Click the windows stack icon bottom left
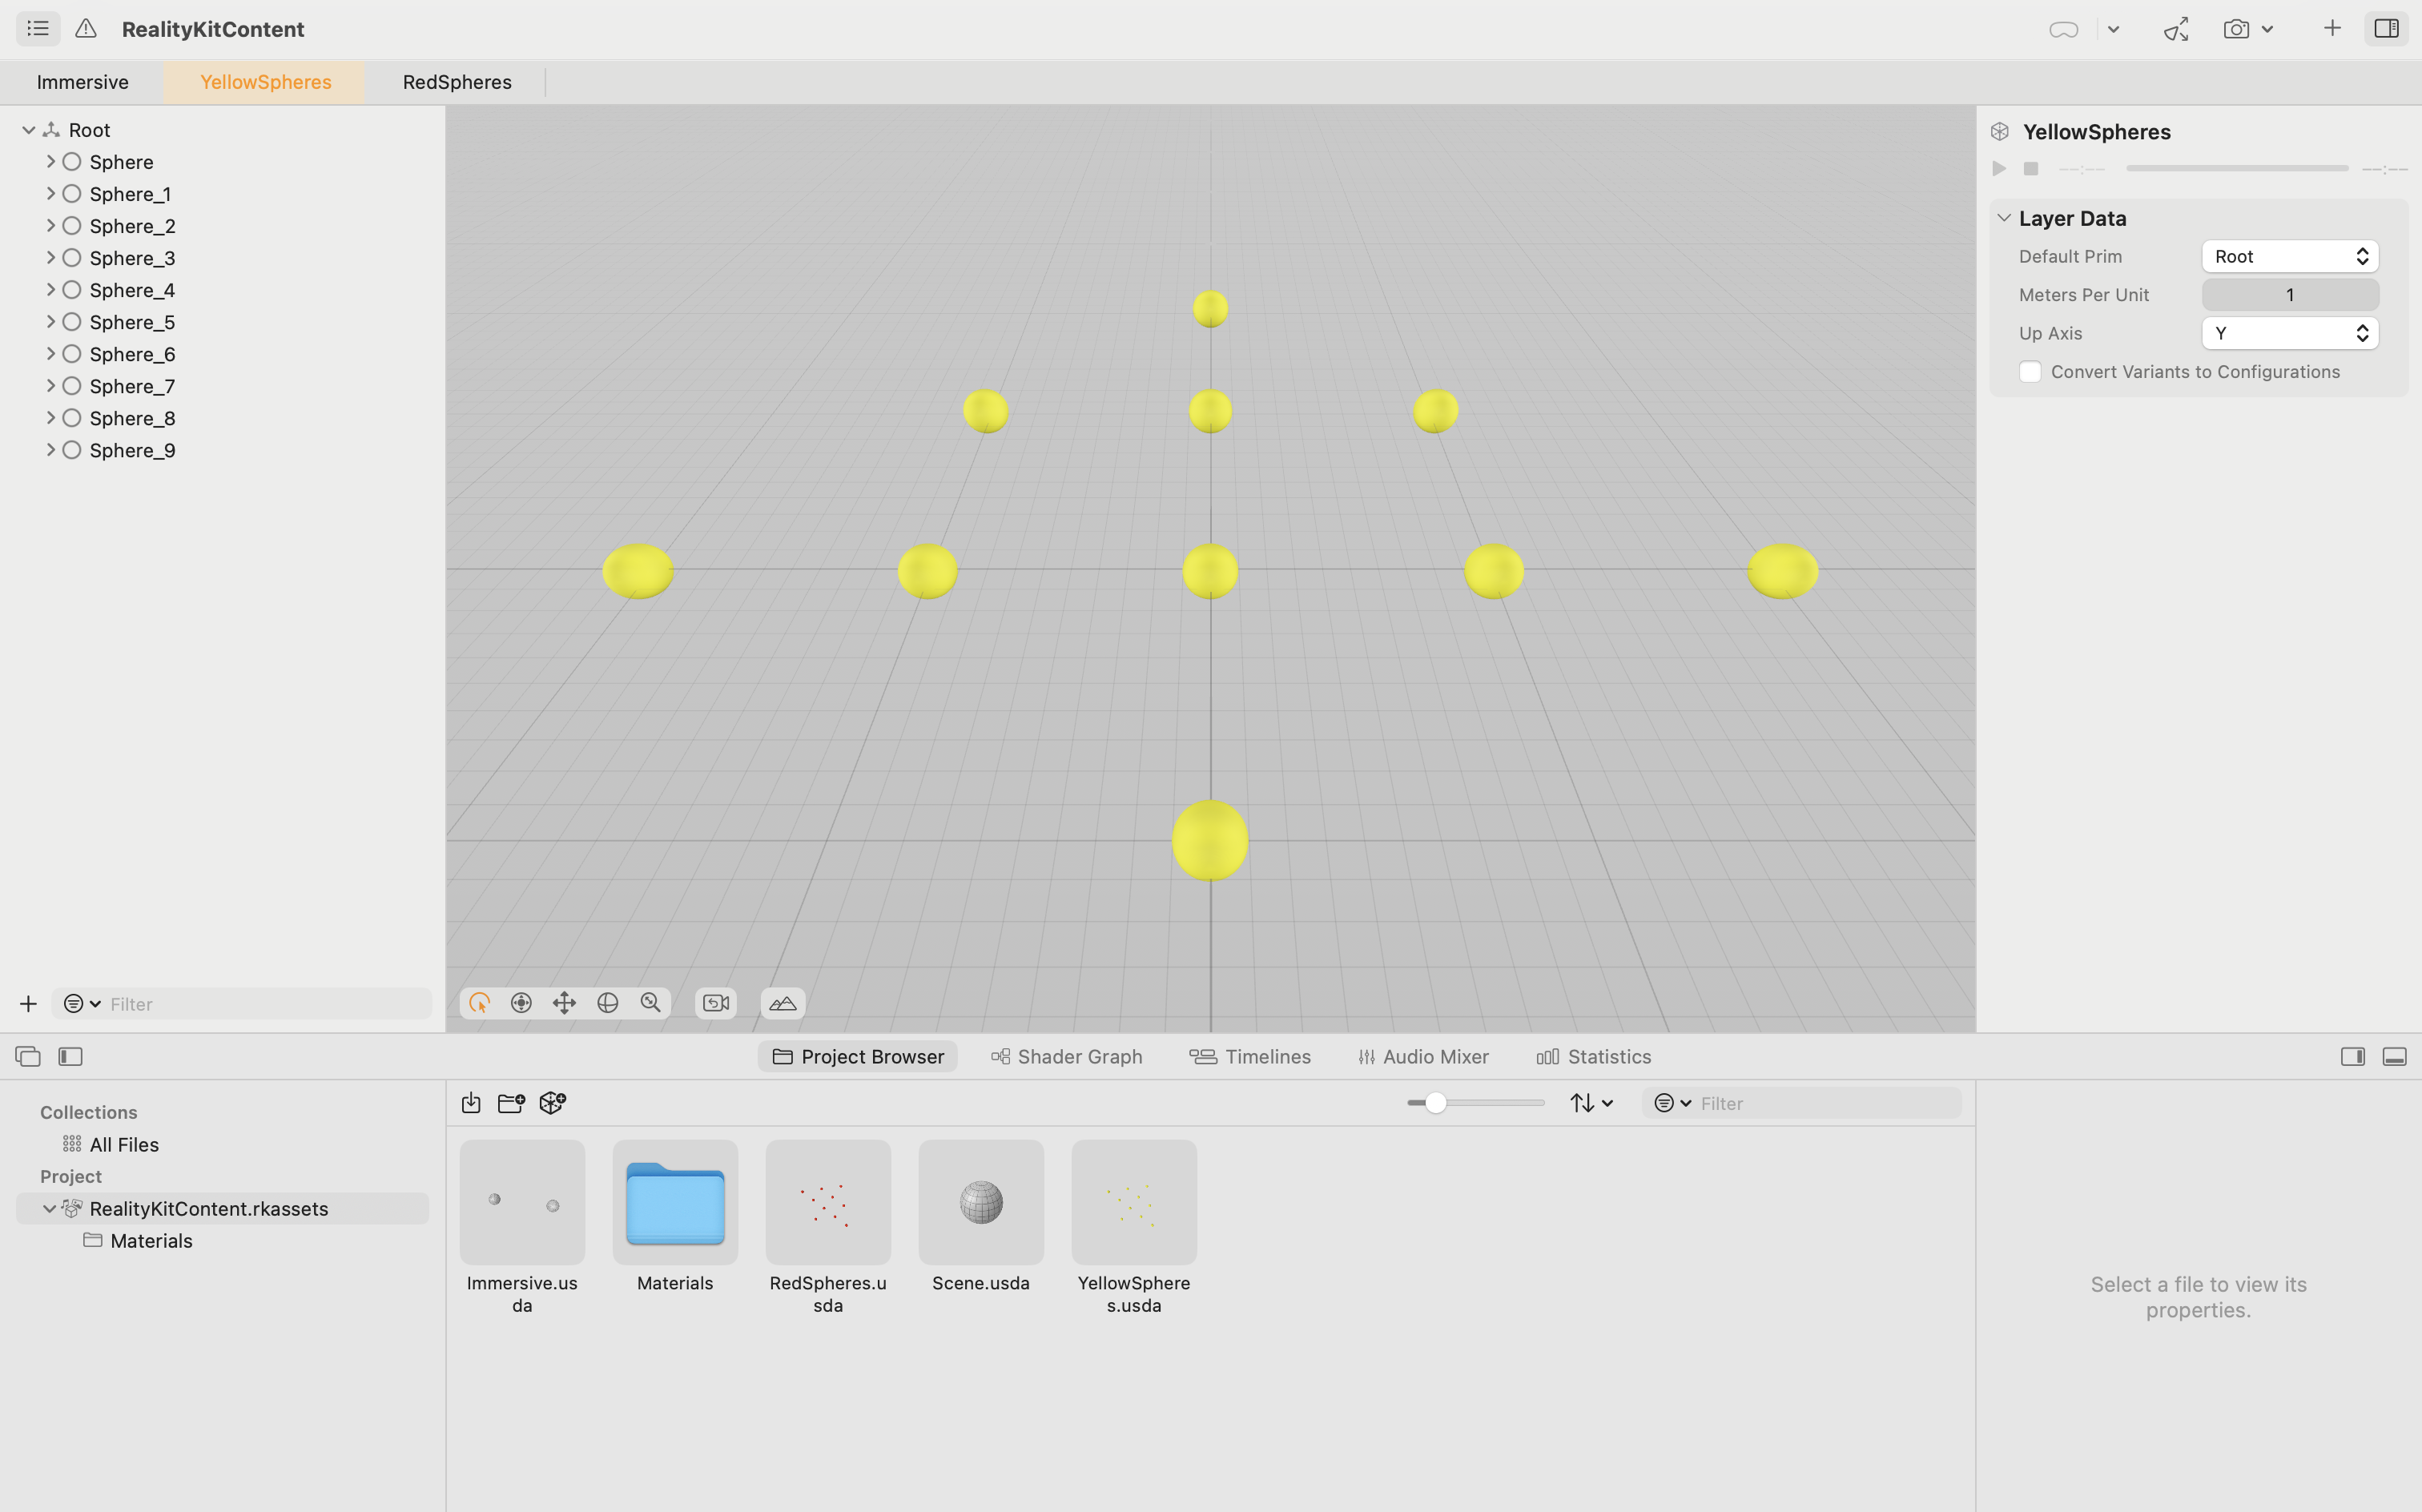The height and width of the screenshot is (1512, 2422). pyautogui.click(x=28, y=1056)
